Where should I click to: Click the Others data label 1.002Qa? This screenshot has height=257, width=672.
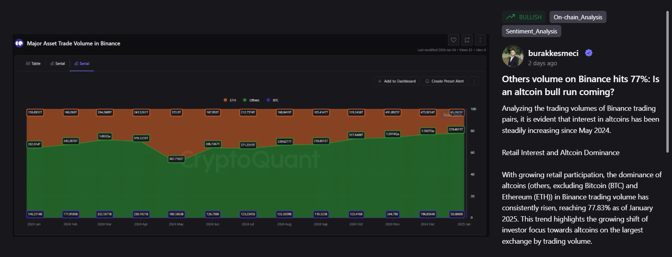105,136
